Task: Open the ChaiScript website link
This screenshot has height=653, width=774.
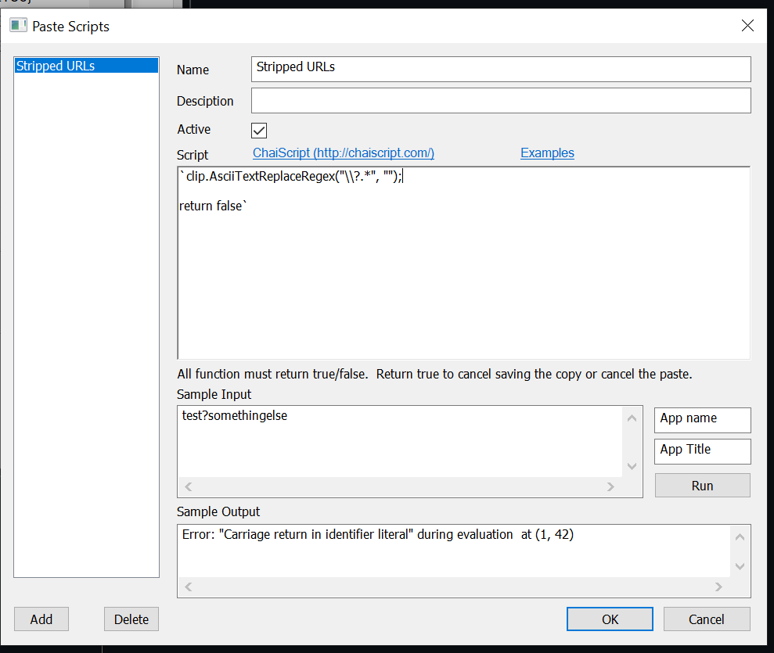Action: point(344,153)
